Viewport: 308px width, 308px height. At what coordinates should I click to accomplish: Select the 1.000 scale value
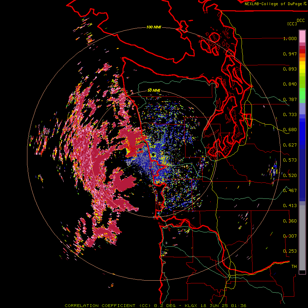(290, 38)
